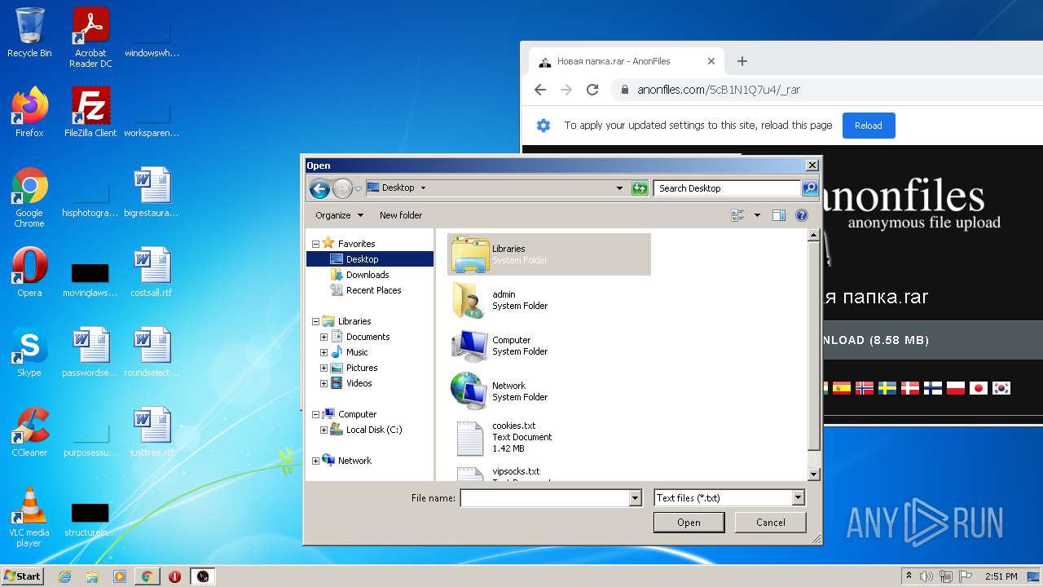Collapse the Favorites tree node
Image resolution: width=1043 pixels, height=587 pixels.
(315, 244)
